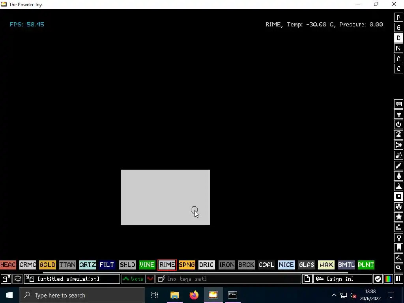Choose the GLAS element
Viewport: 404px width, 303px height.
coord(306,265)
